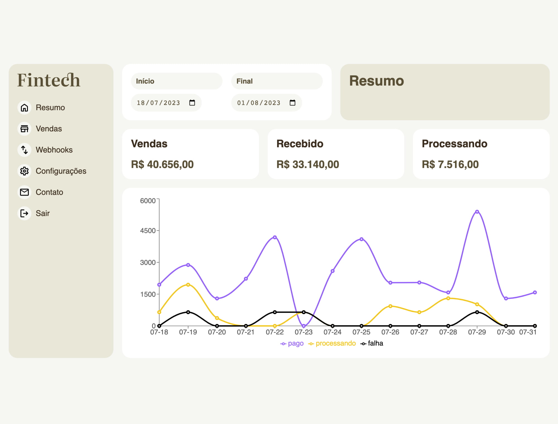This screenshot has width=558, height=424.
Task: Go to the Vendas page
Action: click(49, 129)
